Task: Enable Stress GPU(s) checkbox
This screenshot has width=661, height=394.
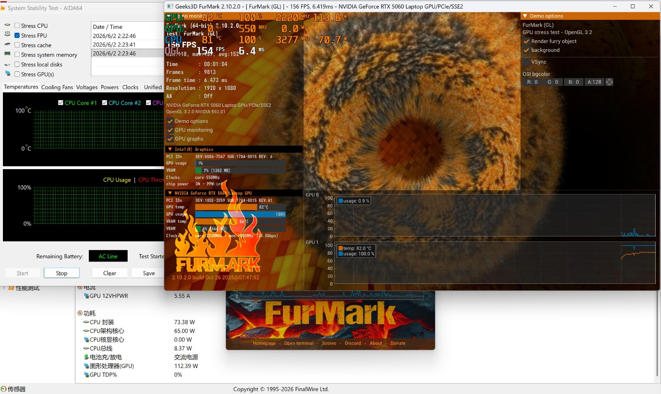Action: click(x=17, y=74)
